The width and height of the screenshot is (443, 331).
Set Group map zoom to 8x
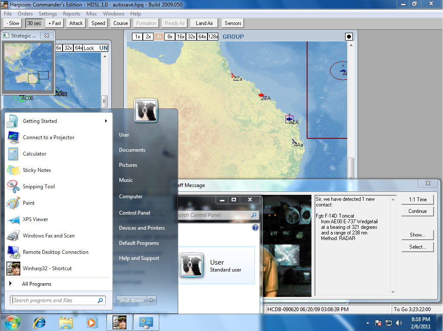(x=170, y=37)
